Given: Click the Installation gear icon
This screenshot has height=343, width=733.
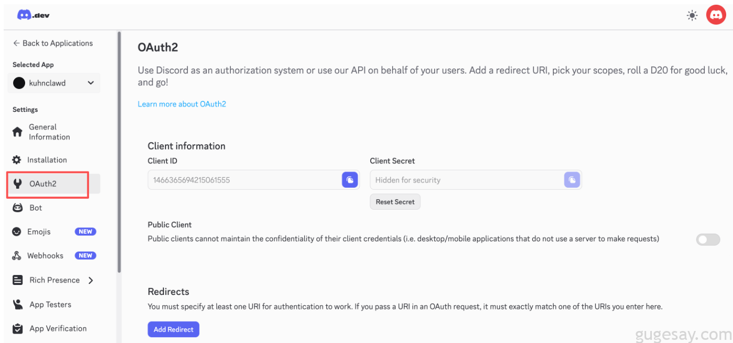Looking at the screenshot, I should pos(17,160).
